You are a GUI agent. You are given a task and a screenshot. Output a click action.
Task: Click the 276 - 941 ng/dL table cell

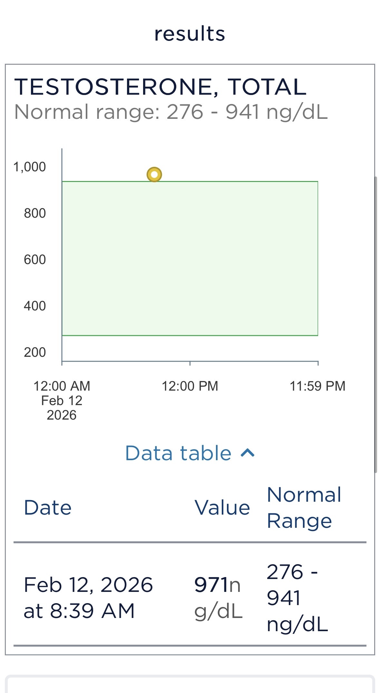point(297,598)
